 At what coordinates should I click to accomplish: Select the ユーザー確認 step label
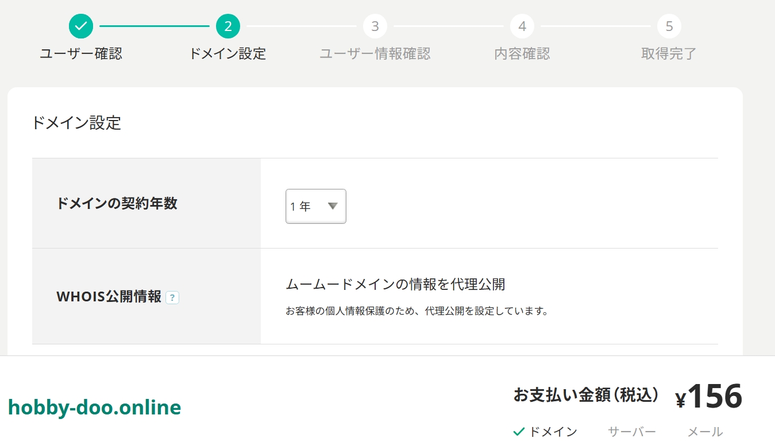coord(81,54)
